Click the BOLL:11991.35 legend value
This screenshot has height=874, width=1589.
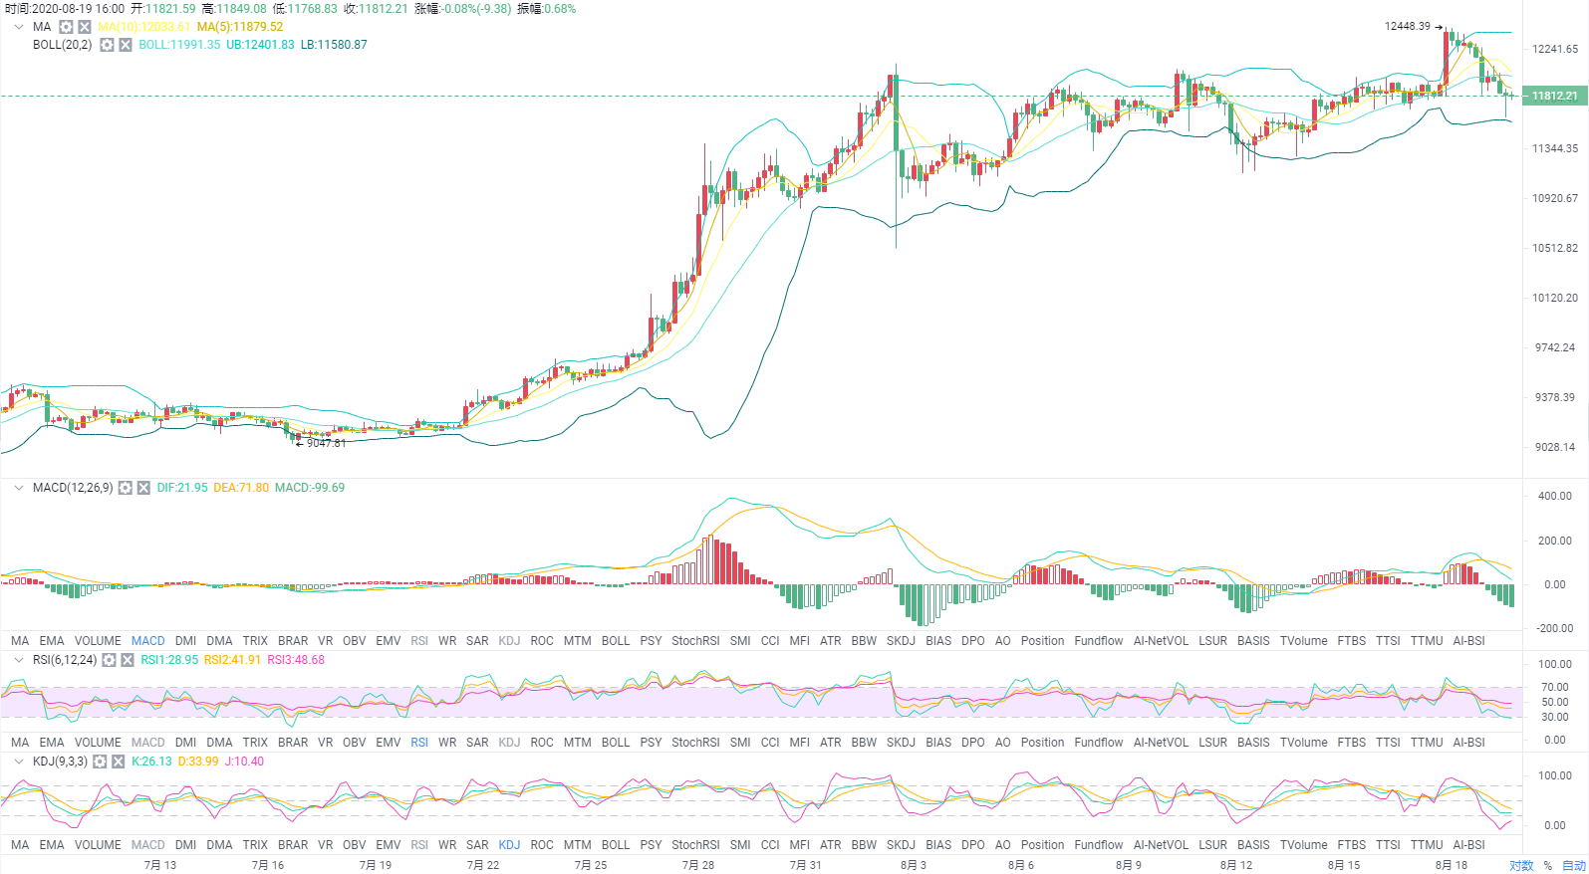[x=179, y=45]
